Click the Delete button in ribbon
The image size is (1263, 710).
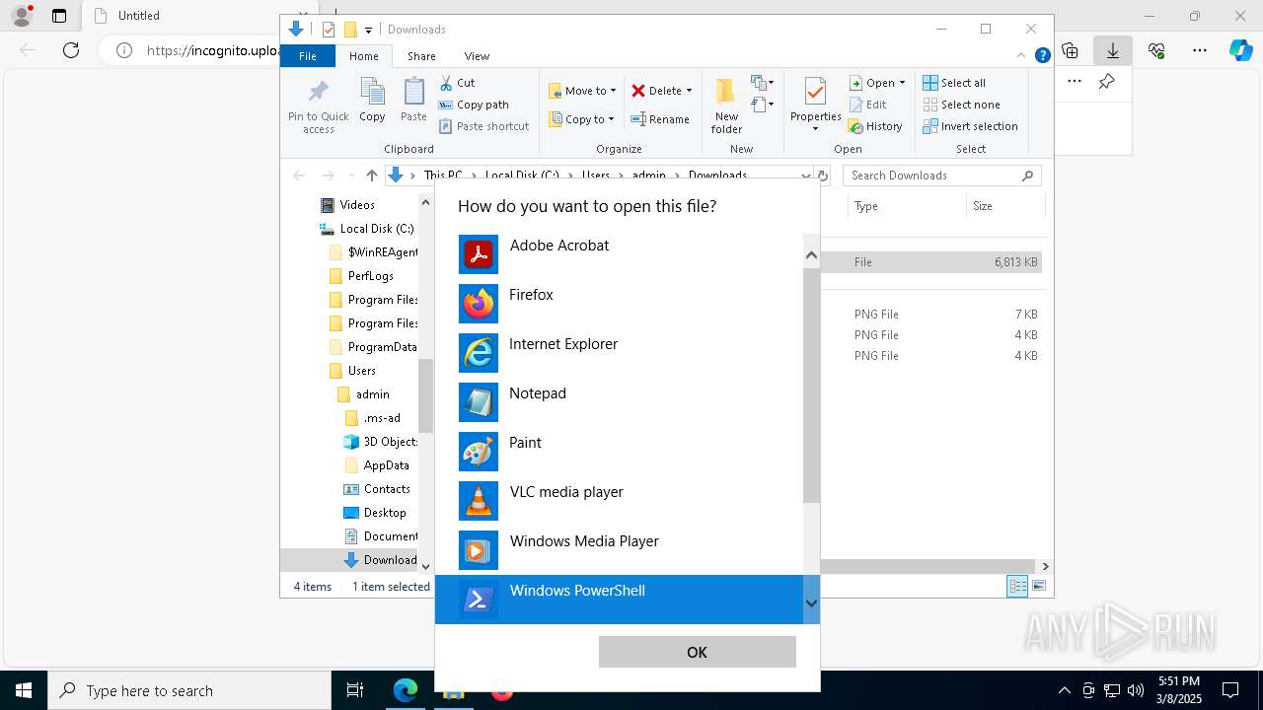[656, 91]
